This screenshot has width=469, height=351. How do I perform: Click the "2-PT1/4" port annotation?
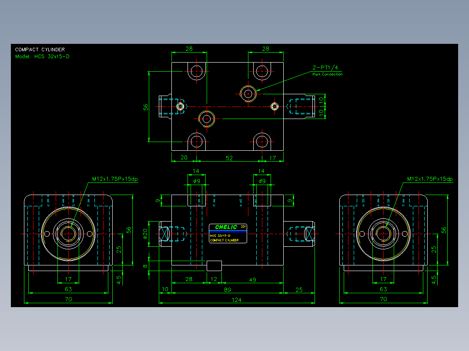(x=325, y=67)
